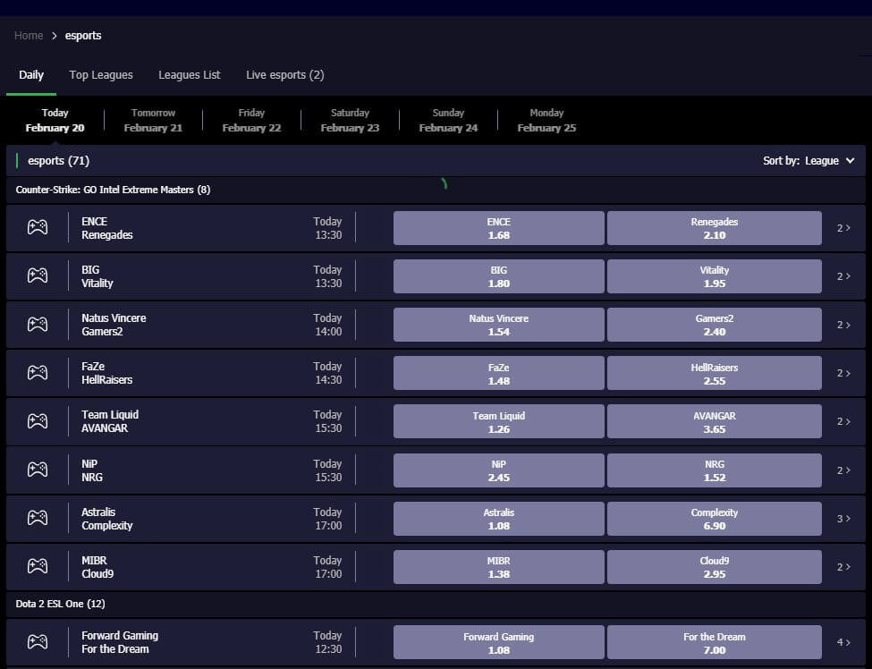Click Dota 2 ESL One league header

pos(61,604)
